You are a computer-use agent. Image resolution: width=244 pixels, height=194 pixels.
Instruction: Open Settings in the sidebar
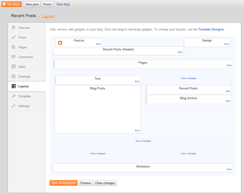click(x=27, y=106)
